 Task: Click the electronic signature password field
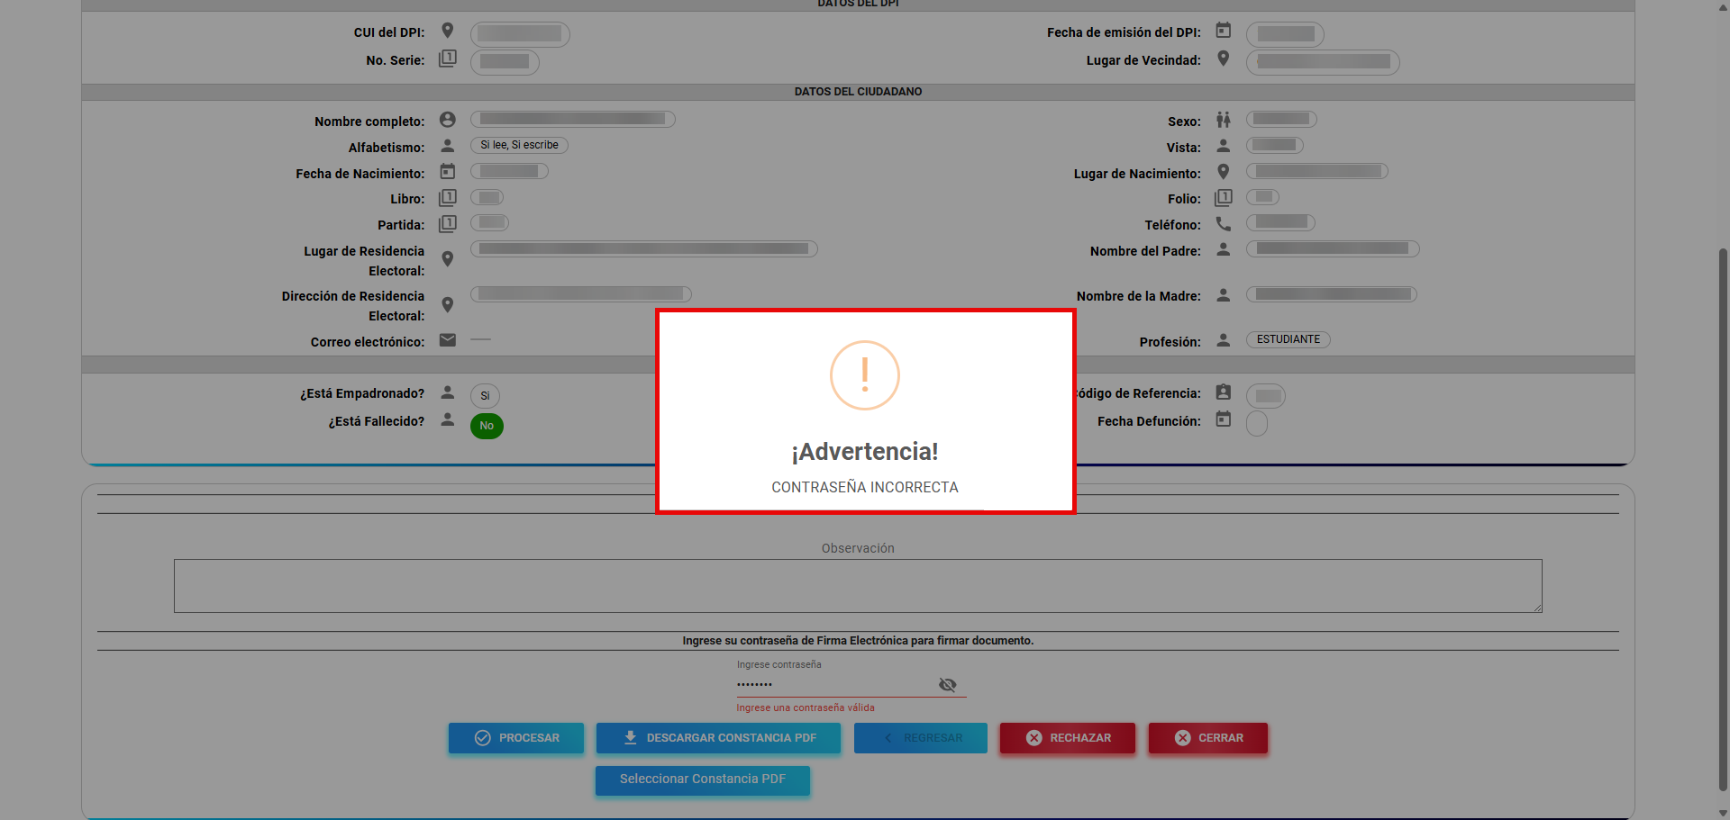(x=833, y=685)
